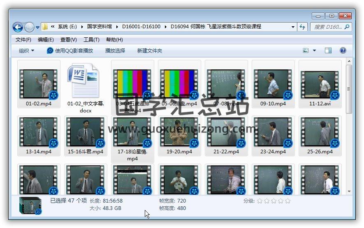Click 国学资料馆 in the address path
Screen dimensions: 364x228
(x=99, y=27)
